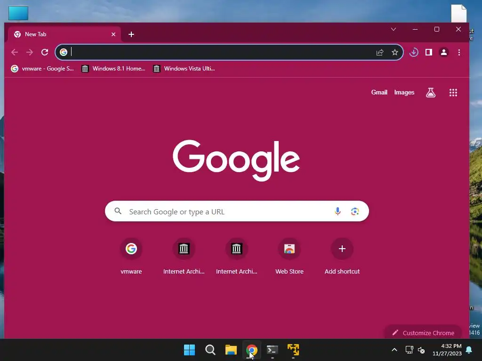Screen dimensions: 482x361
Task: Show hidden system tray icons
Action: [x=394, y=350]
